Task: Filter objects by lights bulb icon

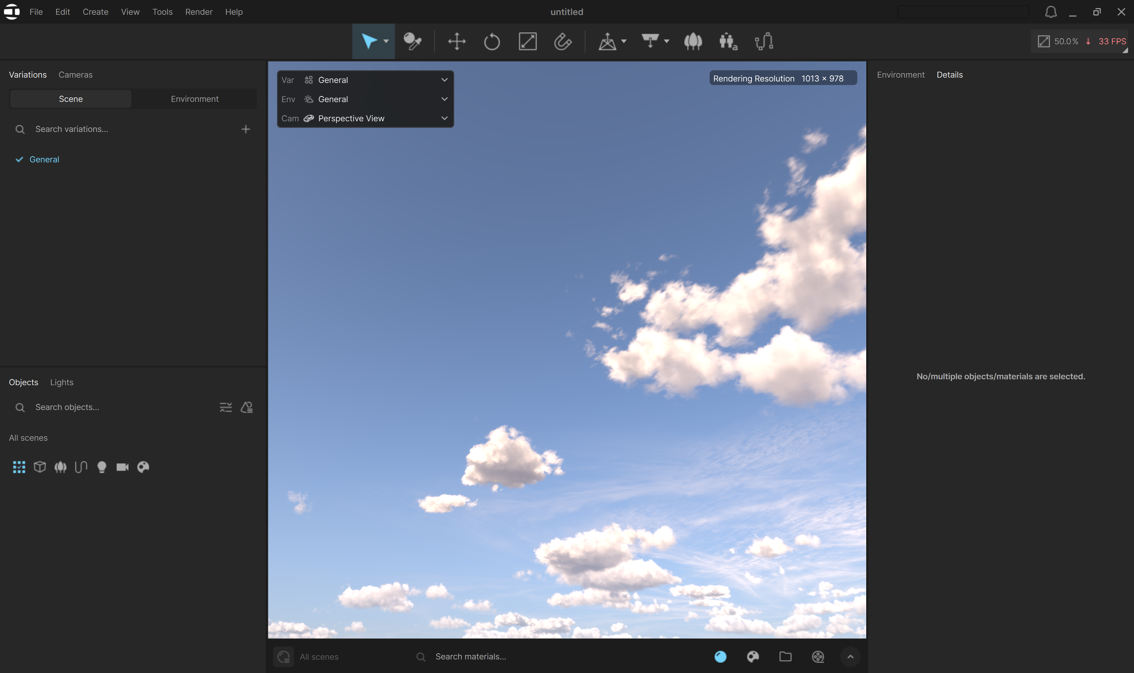Action: click(x=102, y=467)
